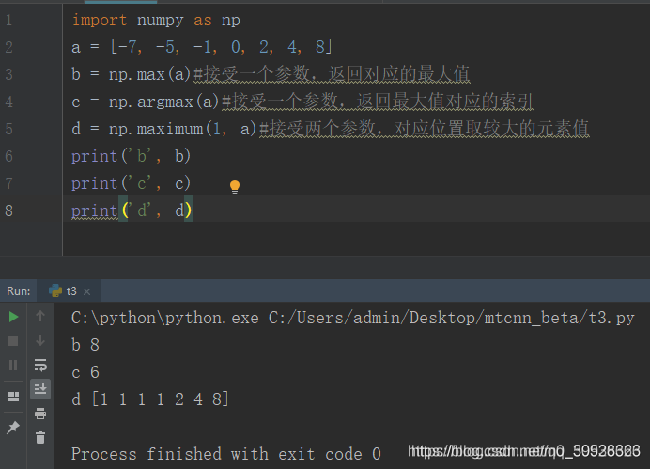This screenshot has width=650, height=469.
Task: Click the Print console output icon
Action: tap(40, 414)
